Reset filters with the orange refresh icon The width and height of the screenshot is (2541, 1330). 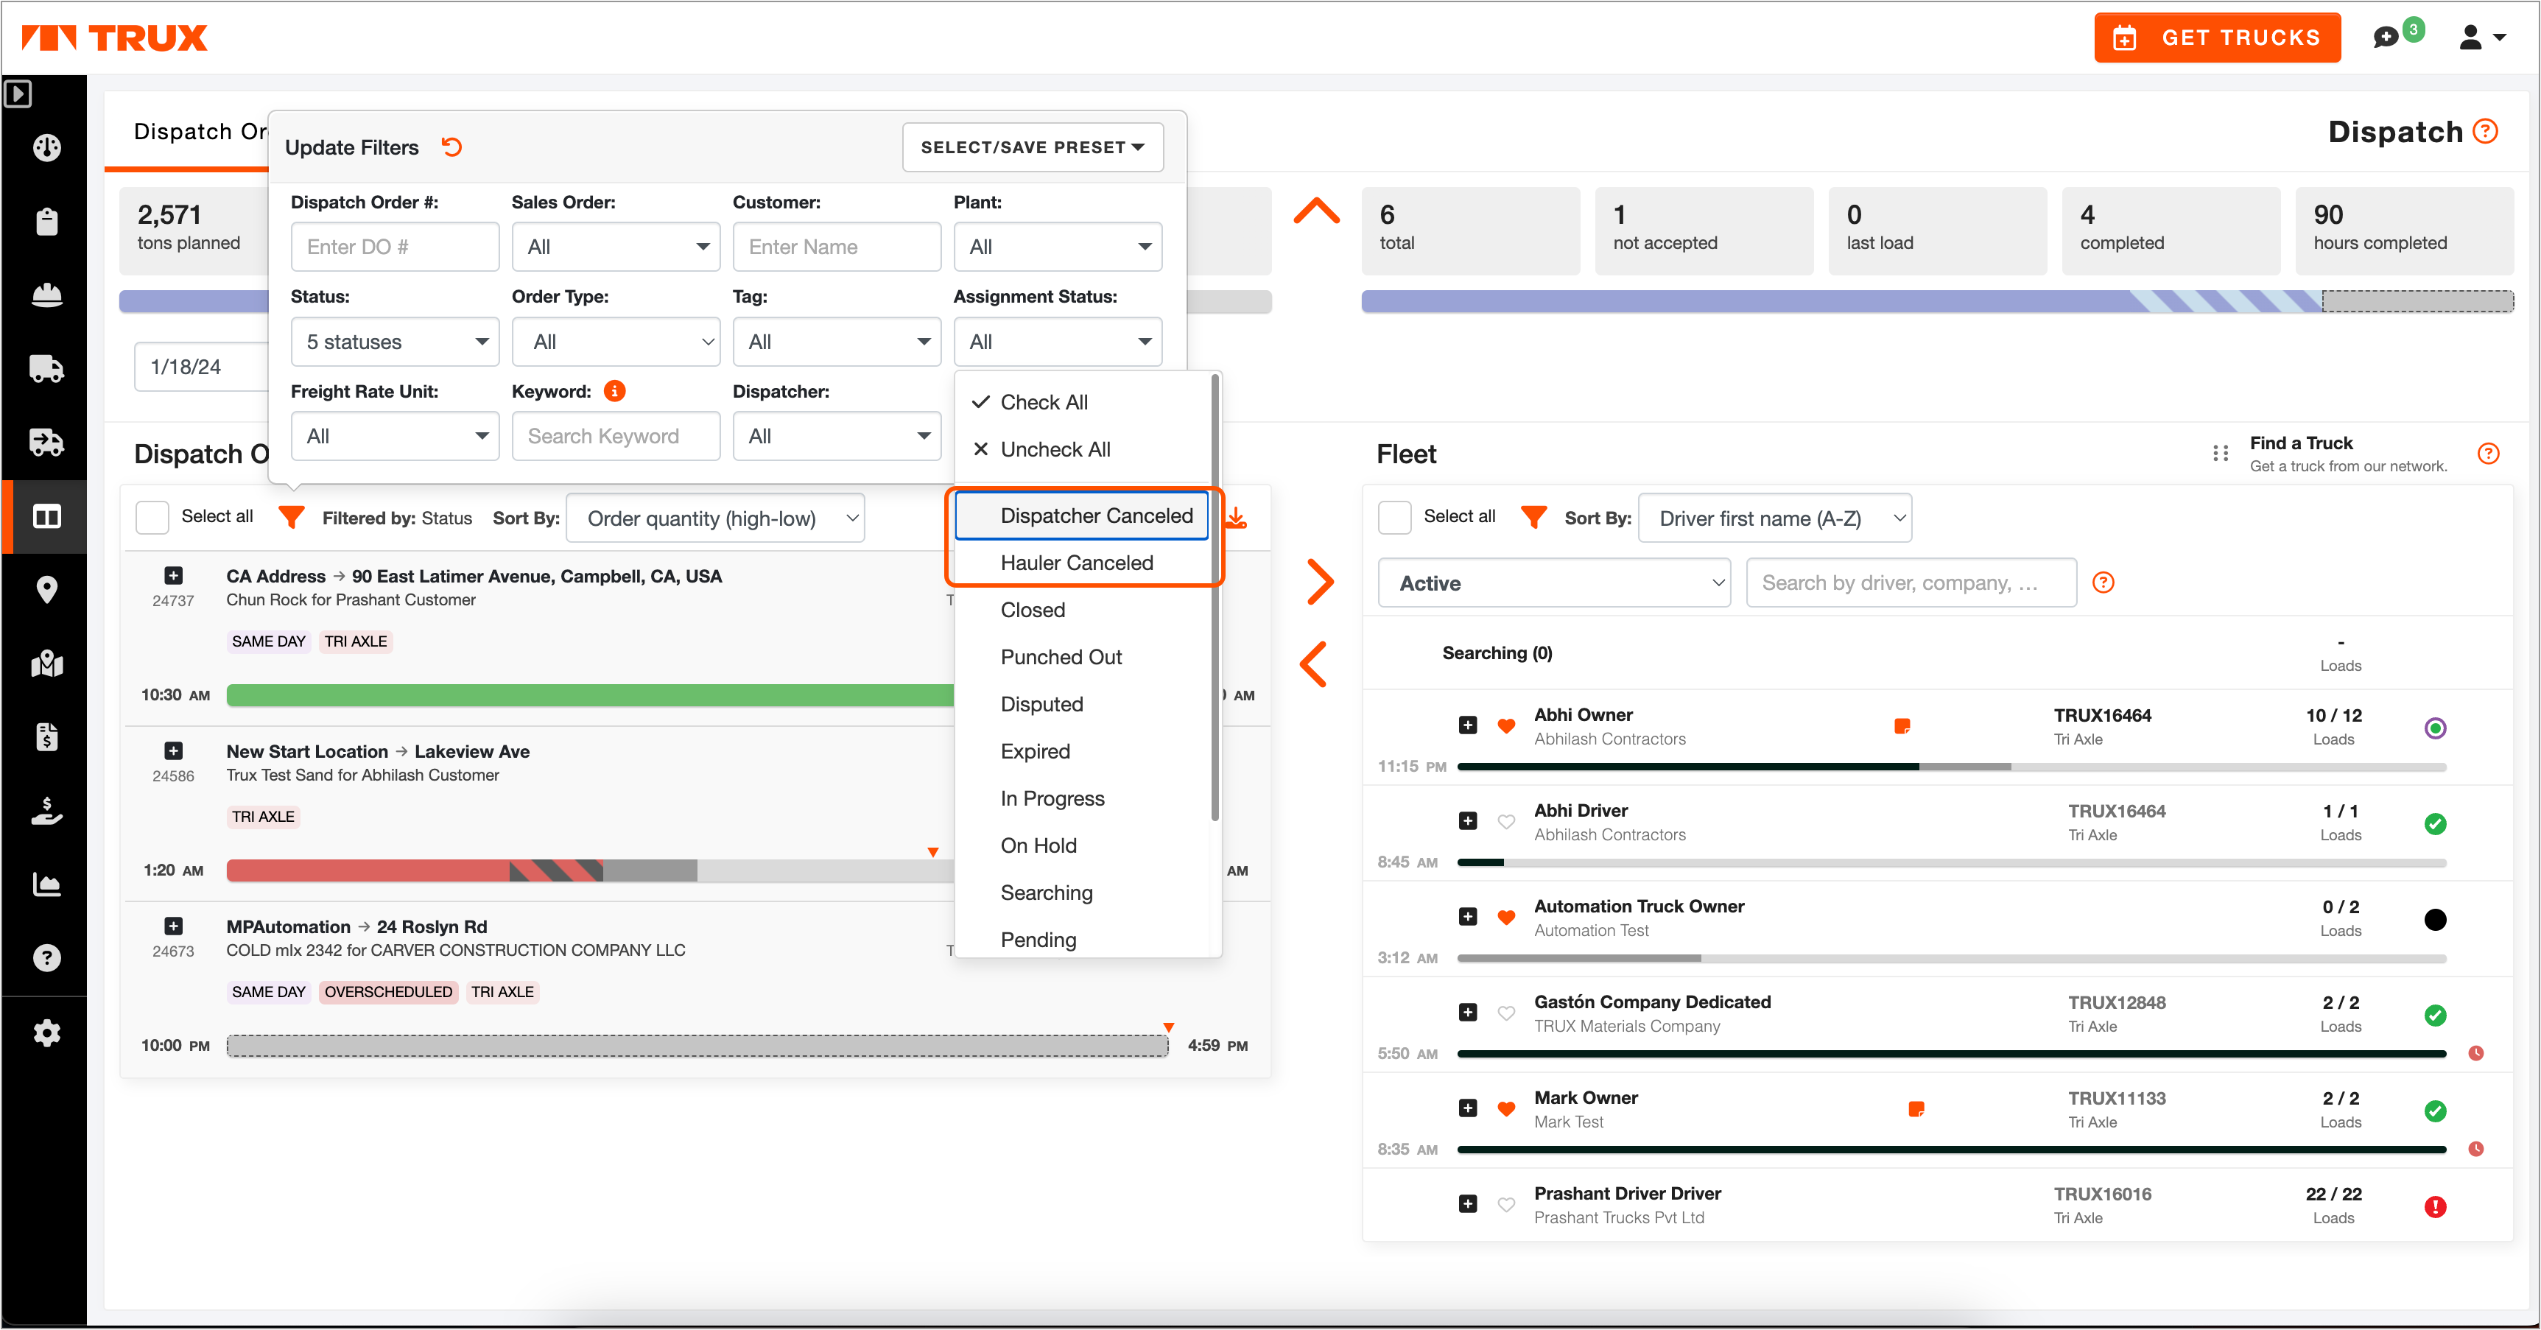(451, 147)
